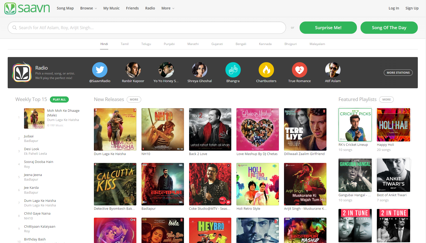Viewport: 426px width, 243px height.
Task: Select the Punjabi language tab
Action: 169,44
